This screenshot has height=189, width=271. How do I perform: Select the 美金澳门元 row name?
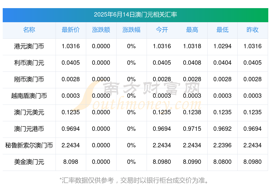coord(29,162)
